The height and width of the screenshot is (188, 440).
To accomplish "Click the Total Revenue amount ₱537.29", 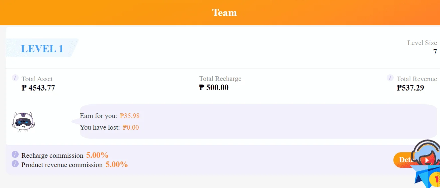I will click(x=410, y=88).
